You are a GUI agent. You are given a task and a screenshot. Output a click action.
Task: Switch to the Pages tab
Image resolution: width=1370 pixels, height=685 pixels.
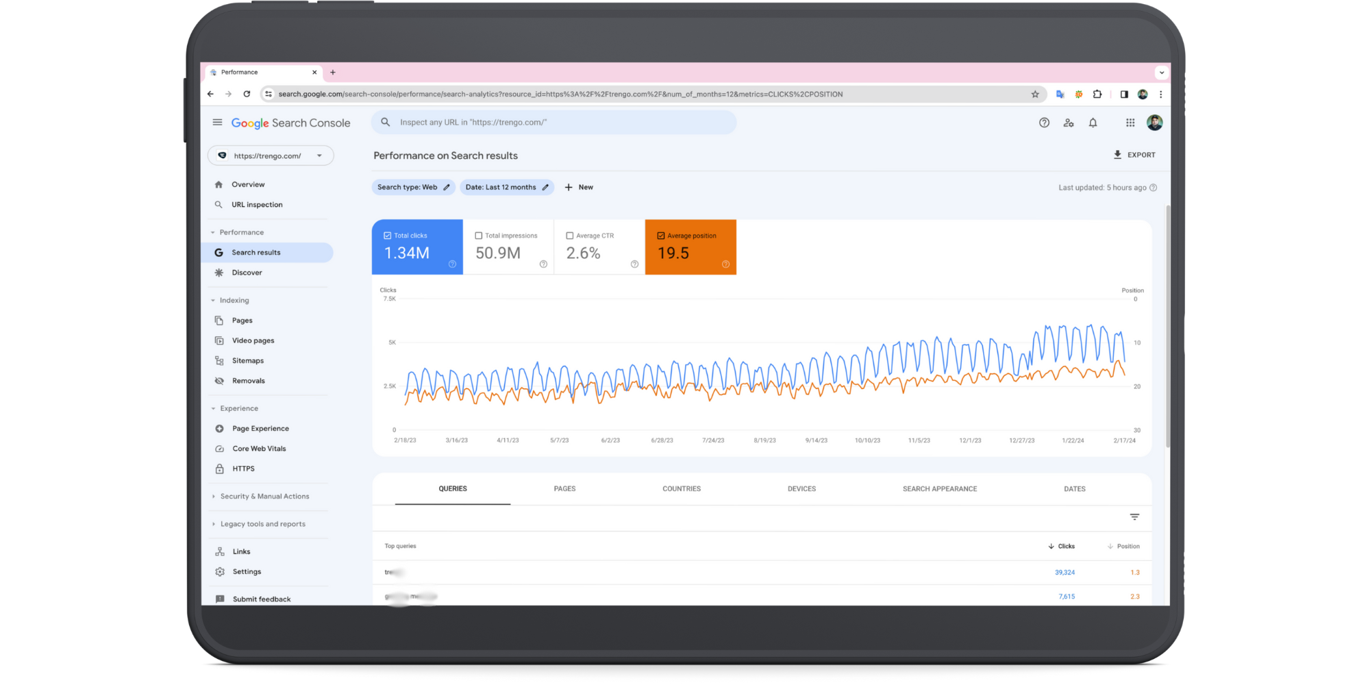tap(564, 489)
